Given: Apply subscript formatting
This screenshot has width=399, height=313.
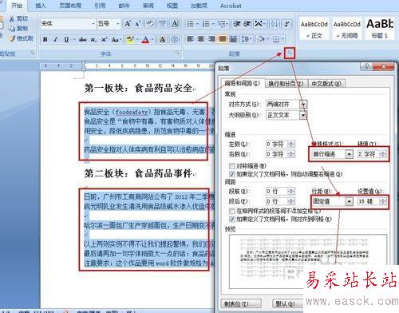Looking at the screenshot, I should point(93,39).
